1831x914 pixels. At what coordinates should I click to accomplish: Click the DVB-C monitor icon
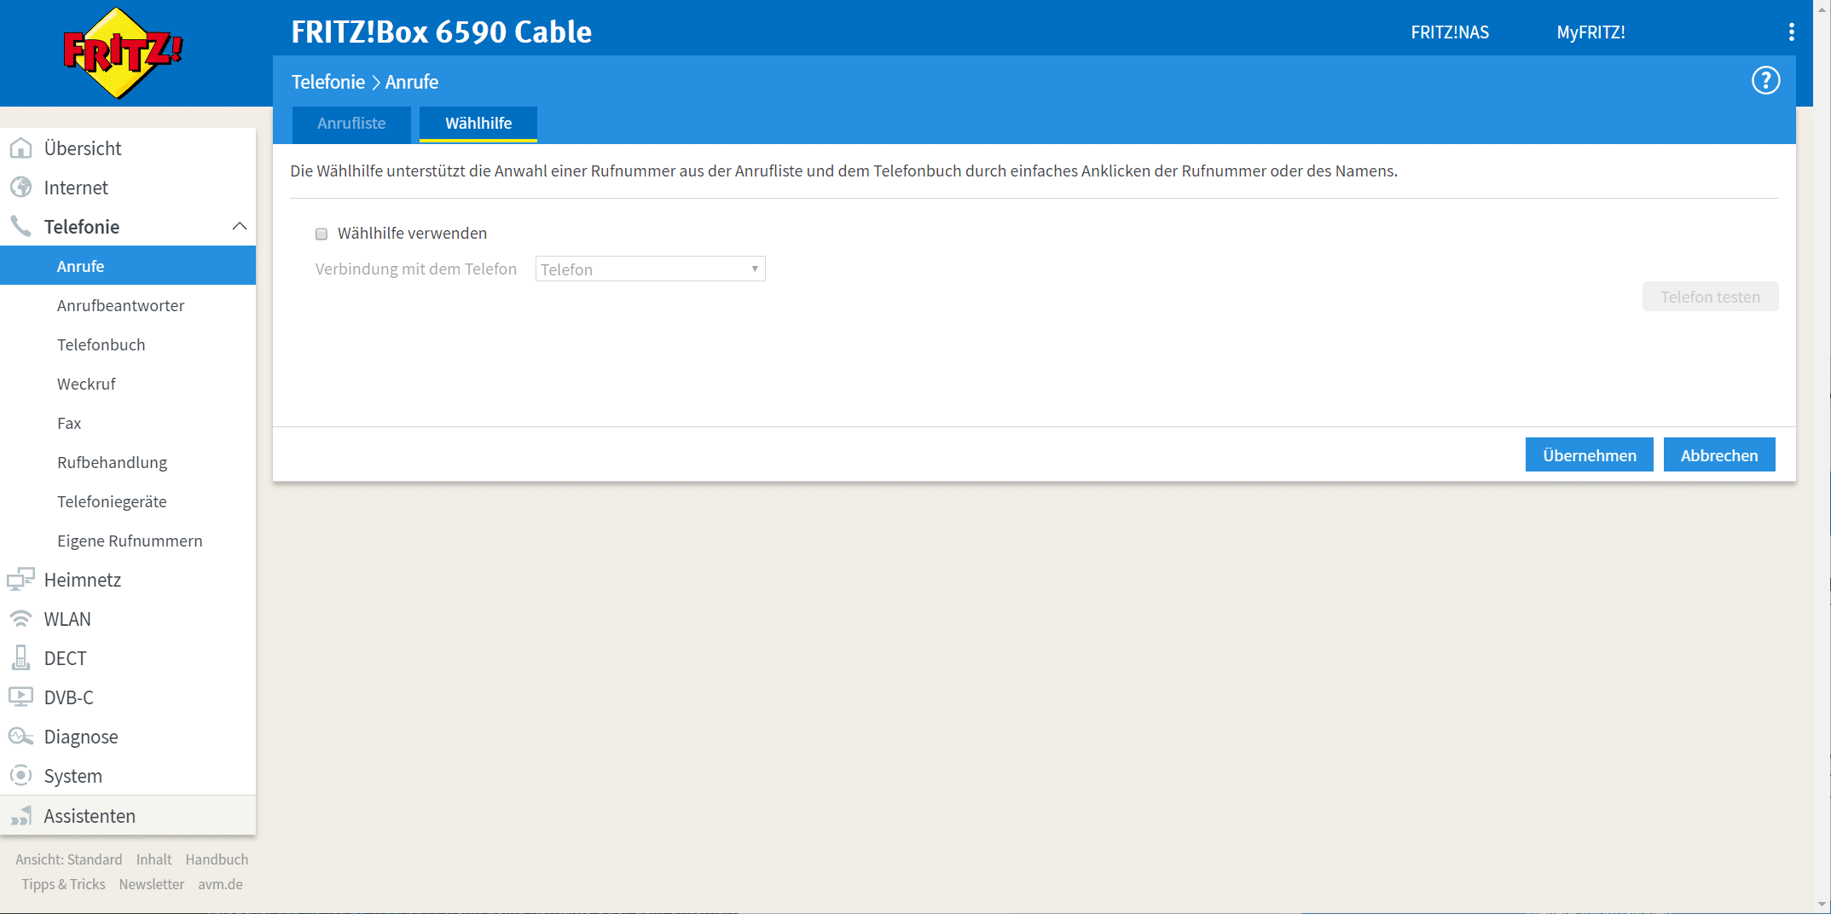20,697
